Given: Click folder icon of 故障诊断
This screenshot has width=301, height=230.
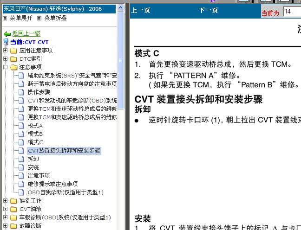Looking at the screenshot, I should pos(13,226).
